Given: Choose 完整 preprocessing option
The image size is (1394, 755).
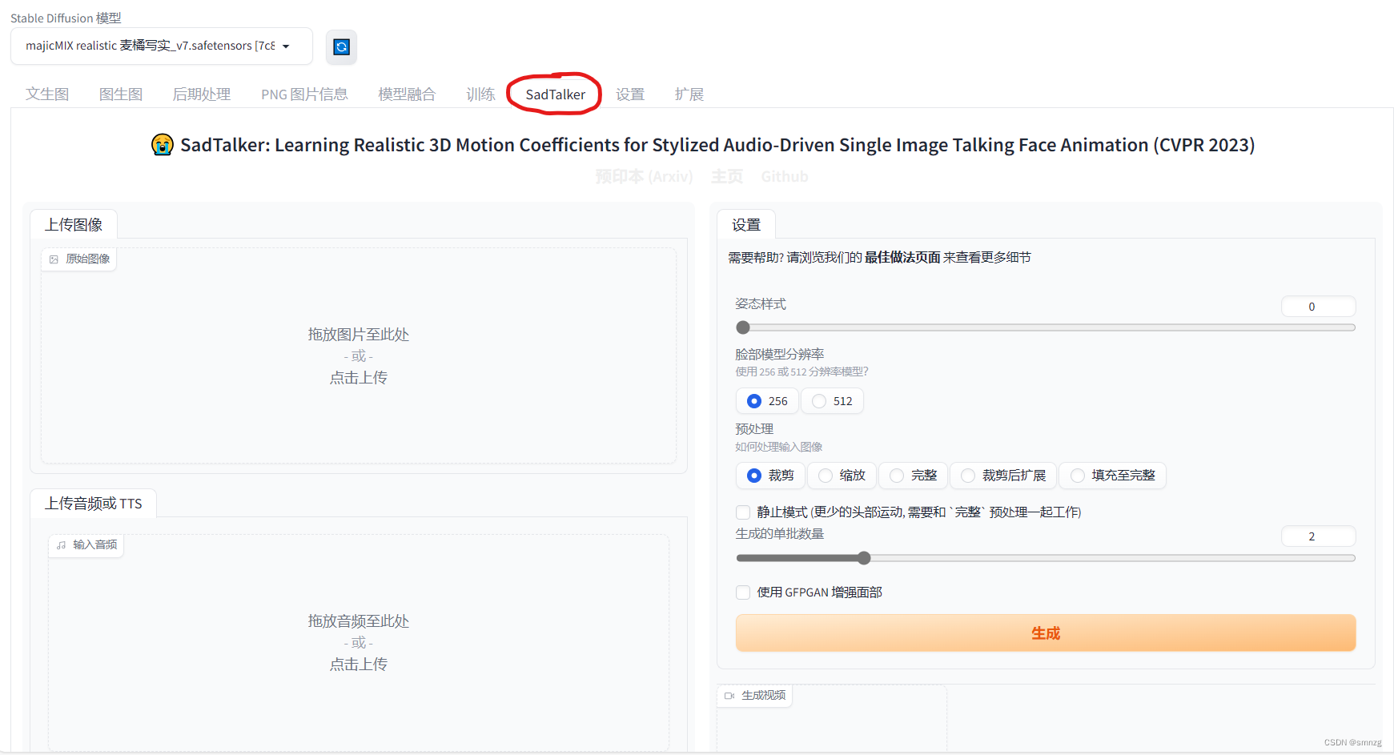Looking at the screenshot, I should point(913,476).
